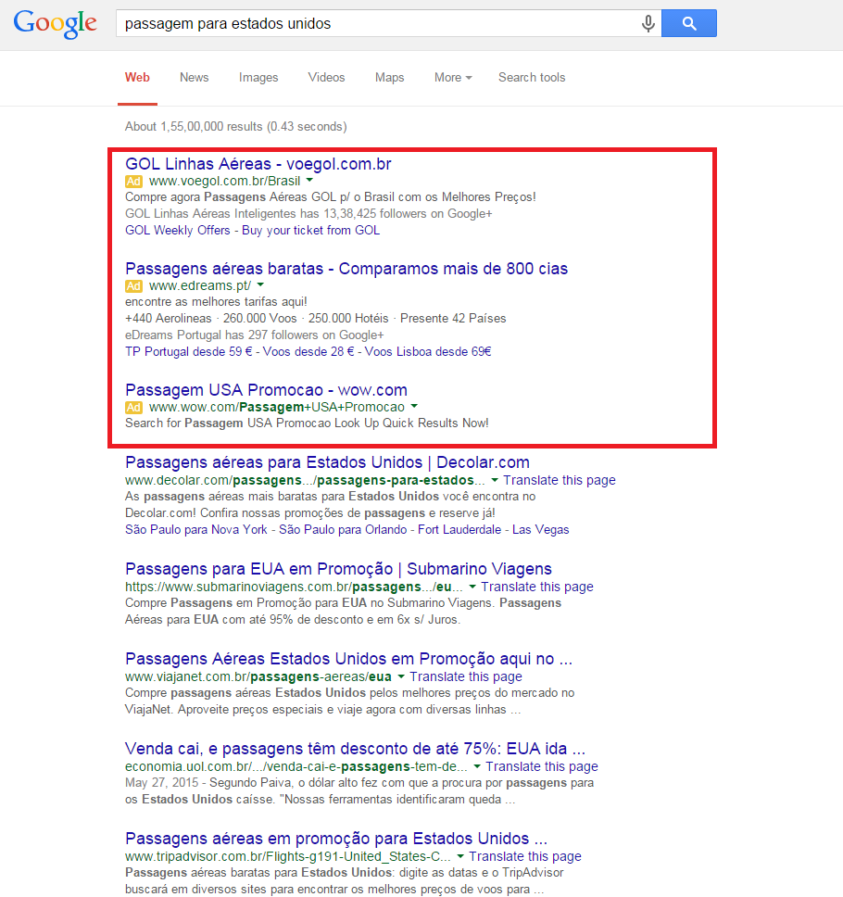
Task: Open dropdown arrow beside wow.com ad URL
Action: tap(414, 406)
